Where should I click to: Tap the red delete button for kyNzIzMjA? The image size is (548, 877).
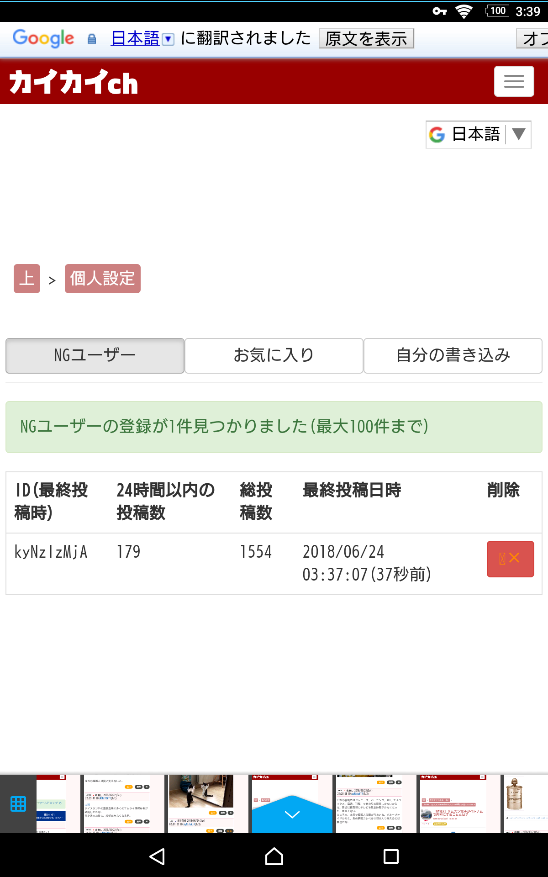pos(510,559)
